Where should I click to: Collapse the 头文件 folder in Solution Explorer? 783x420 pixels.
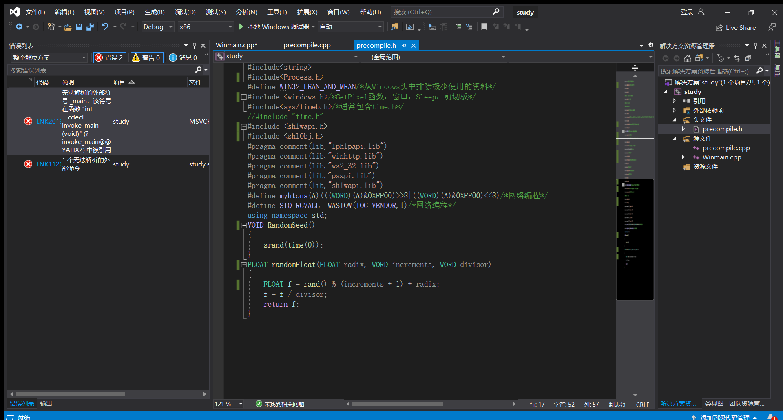point(675,120)
